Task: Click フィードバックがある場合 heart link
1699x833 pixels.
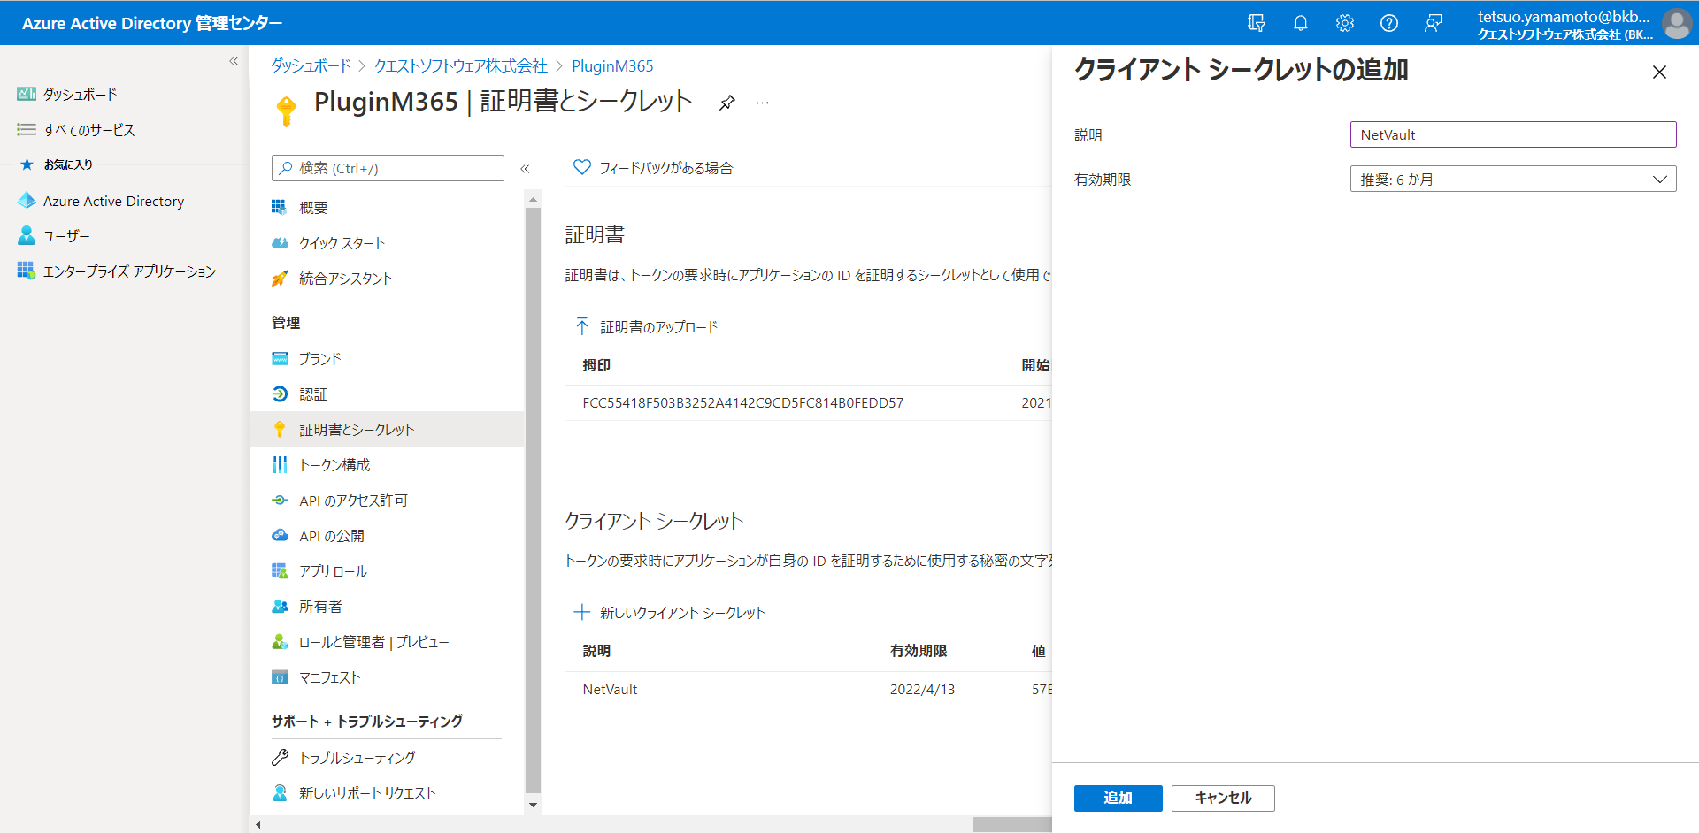Action: (653, 167)
